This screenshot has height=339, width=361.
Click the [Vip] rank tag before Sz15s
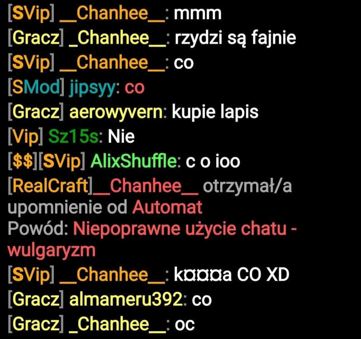[25, 137]
